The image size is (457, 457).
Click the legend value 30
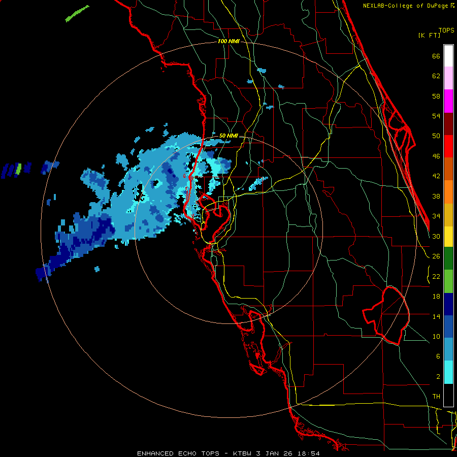tap(436, 236)
